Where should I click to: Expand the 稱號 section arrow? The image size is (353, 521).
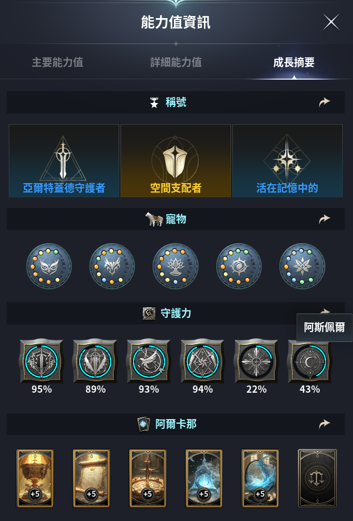click(325, 102)
